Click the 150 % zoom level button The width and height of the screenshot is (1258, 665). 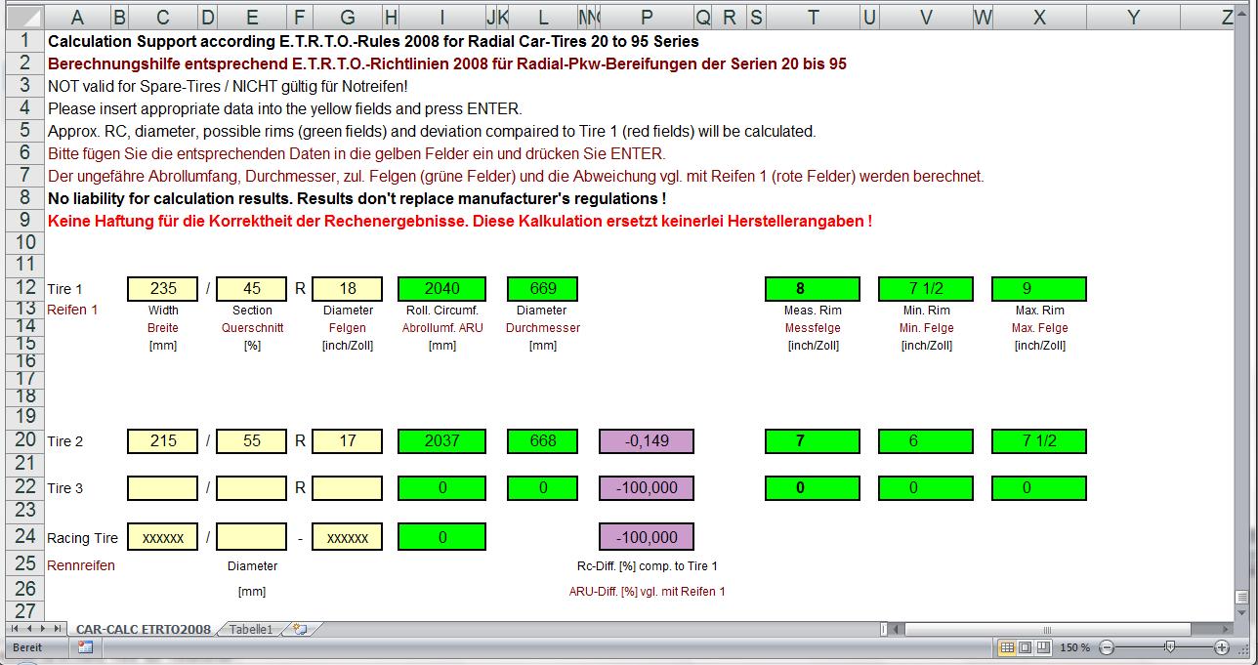tap(1074, 647)
